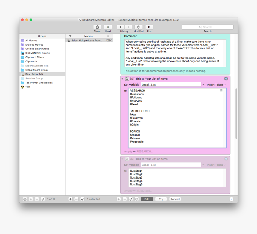Click the BACKGROUND heading in list
Screen dimensions: 257x234
coord(140,111)
